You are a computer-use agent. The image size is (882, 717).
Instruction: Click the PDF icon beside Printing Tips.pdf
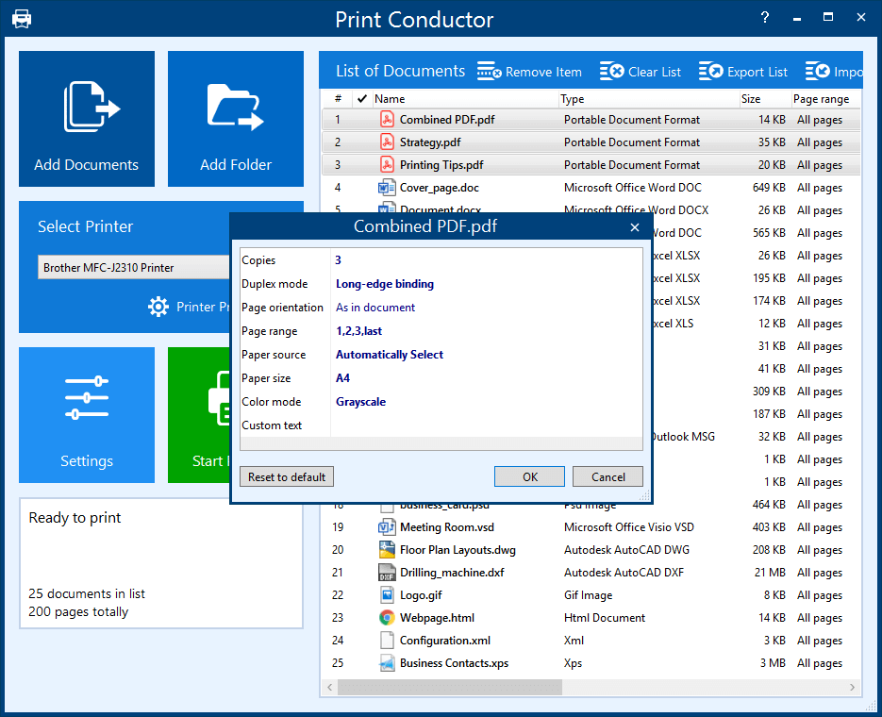(388, 165)
